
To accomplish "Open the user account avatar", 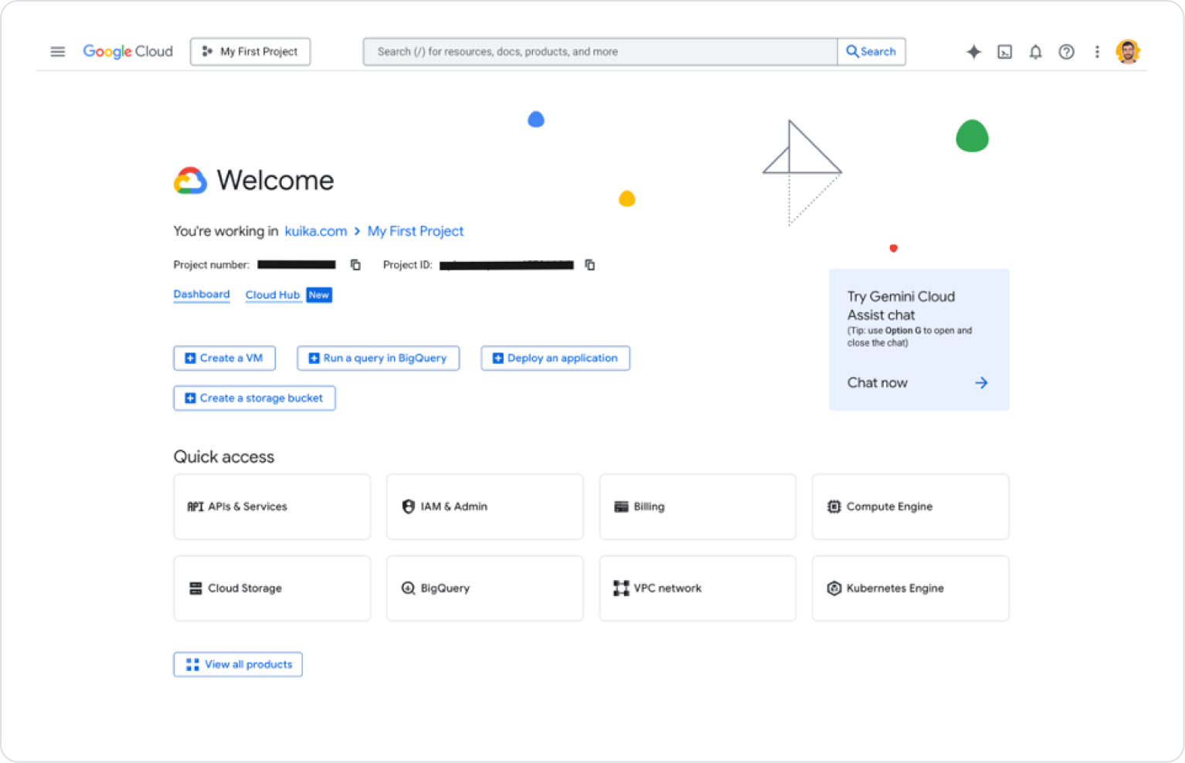I will (x=1129, y=52).
